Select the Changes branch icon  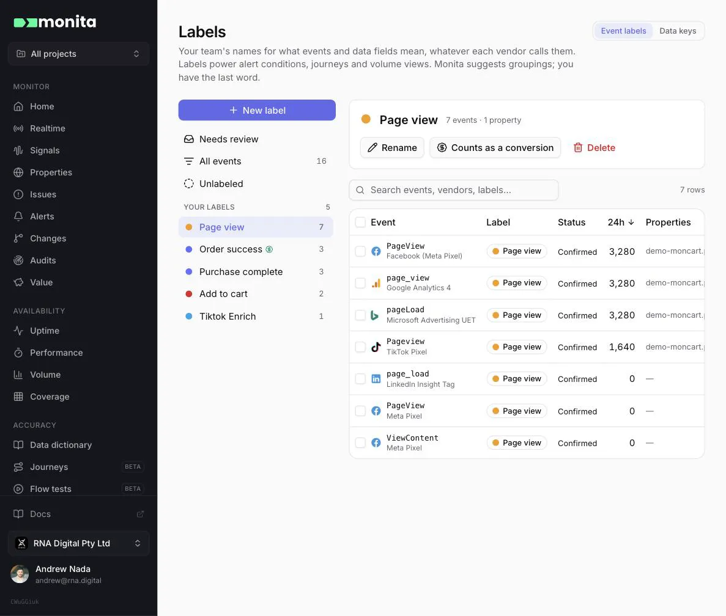tap(18, 238)
